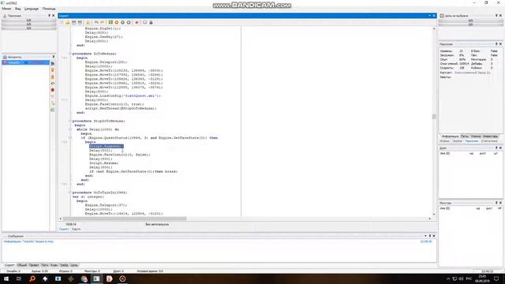Switch to Группа sub-tab
This screenshot has height=284, width=505.
pos(457,141)
